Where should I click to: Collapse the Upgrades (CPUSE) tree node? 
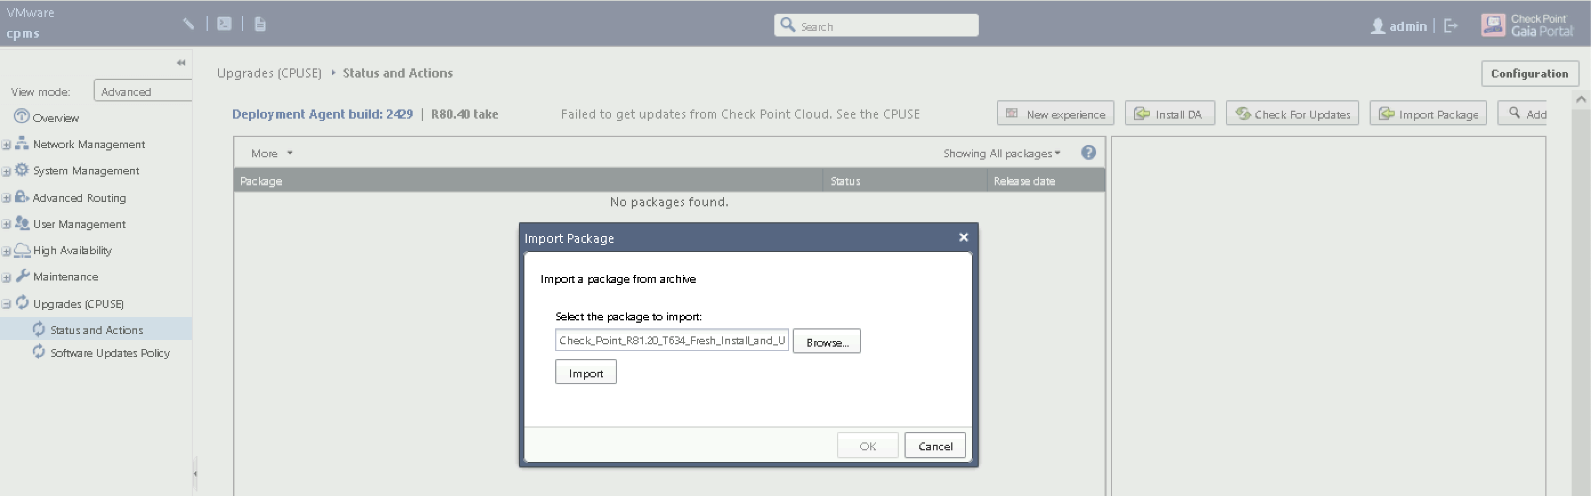6,304
